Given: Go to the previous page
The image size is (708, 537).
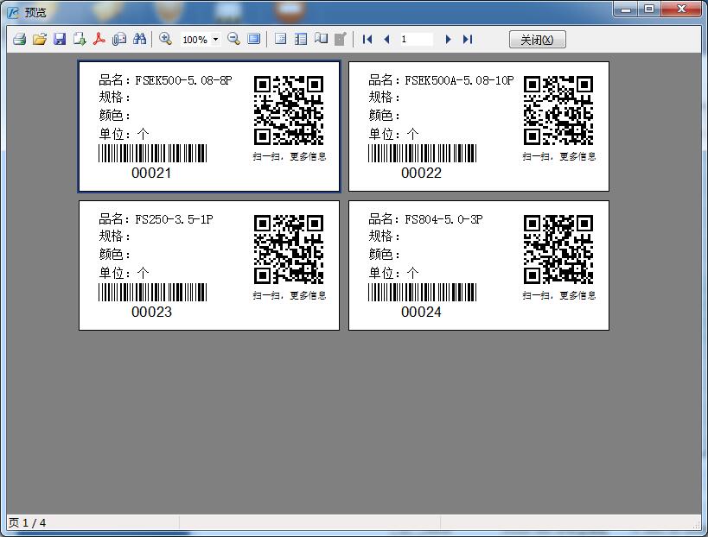Looking at the screenshot, I should (x=386, y=39).
